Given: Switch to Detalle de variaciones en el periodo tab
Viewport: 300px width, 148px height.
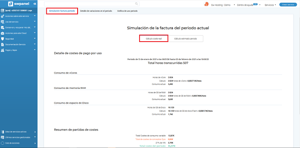Looking at the screenshot, I should 96,11.
